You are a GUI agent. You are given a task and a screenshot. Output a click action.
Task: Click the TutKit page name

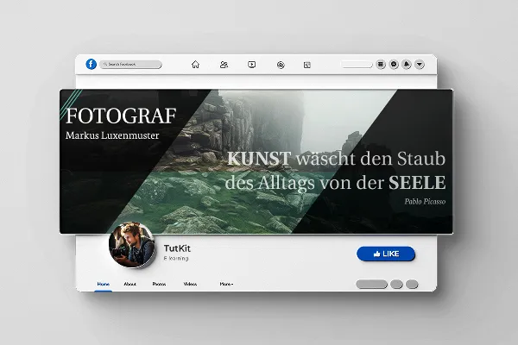(x=177, y=248)
